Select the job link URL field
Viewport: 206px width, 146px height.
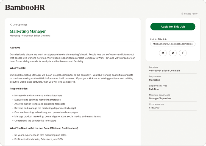(x=173, y=44)
